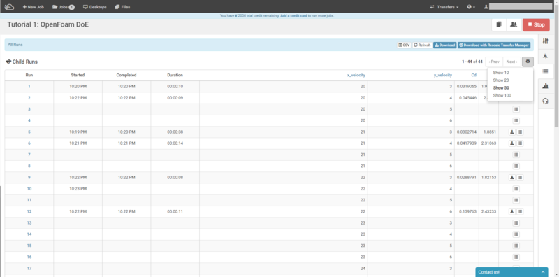The height and width of the screenshot is (277, 559).
Task: Open run 17 link
Action: click(x=29, y=269)
